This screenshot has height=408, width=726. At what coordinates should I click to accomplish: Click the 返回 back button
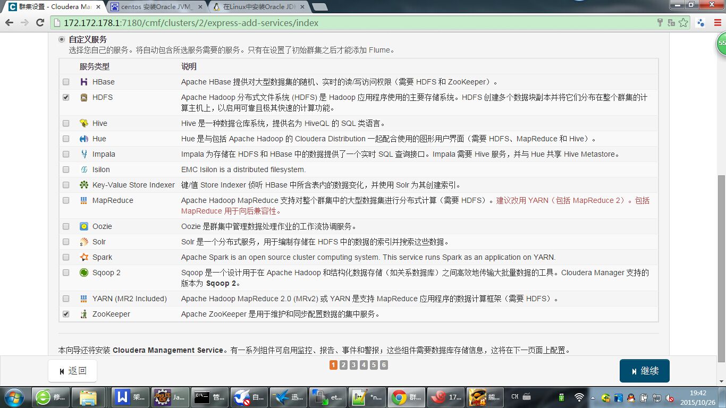coord(73,371)
